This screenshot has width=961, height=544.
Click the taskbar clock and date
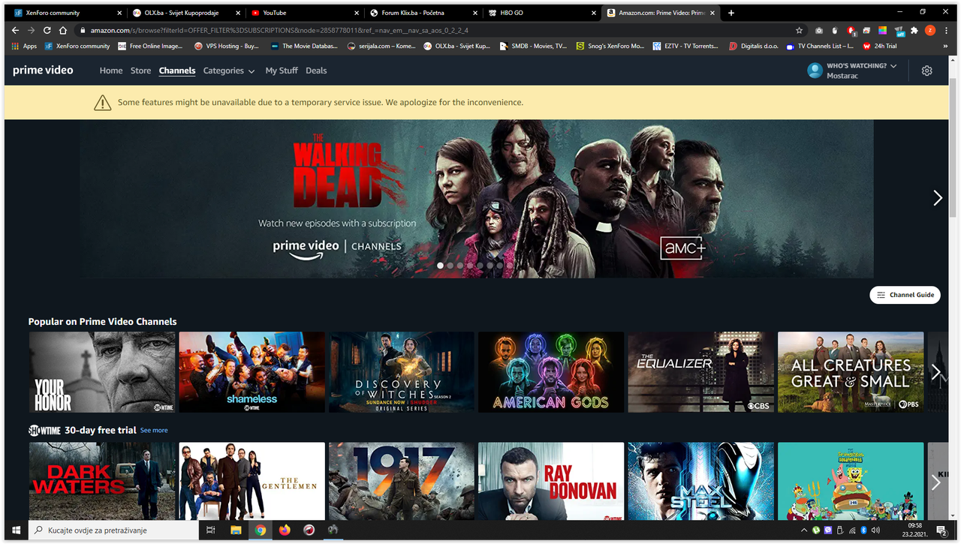point(914,530)
